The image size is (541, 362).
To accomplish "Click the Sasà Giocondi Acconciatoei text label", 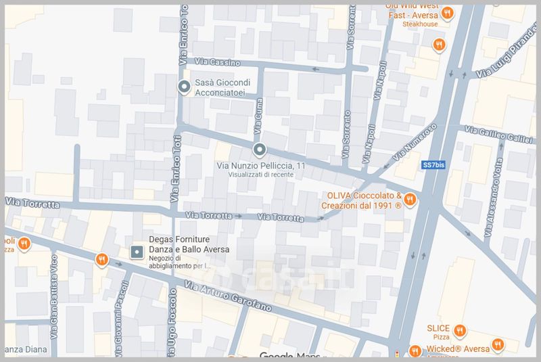I will point(222,88).
